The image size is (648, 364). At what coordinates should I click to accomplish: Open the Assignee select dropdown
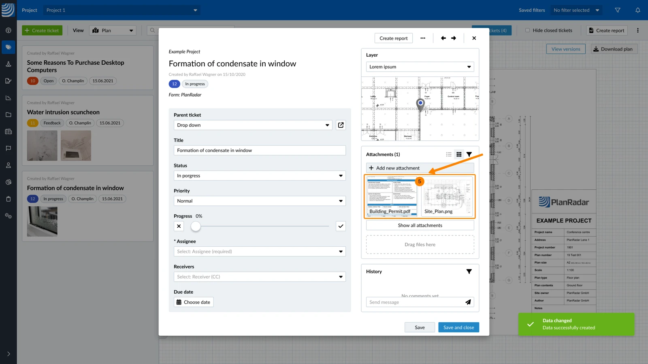pyautogui.click(x=260, y=252)
